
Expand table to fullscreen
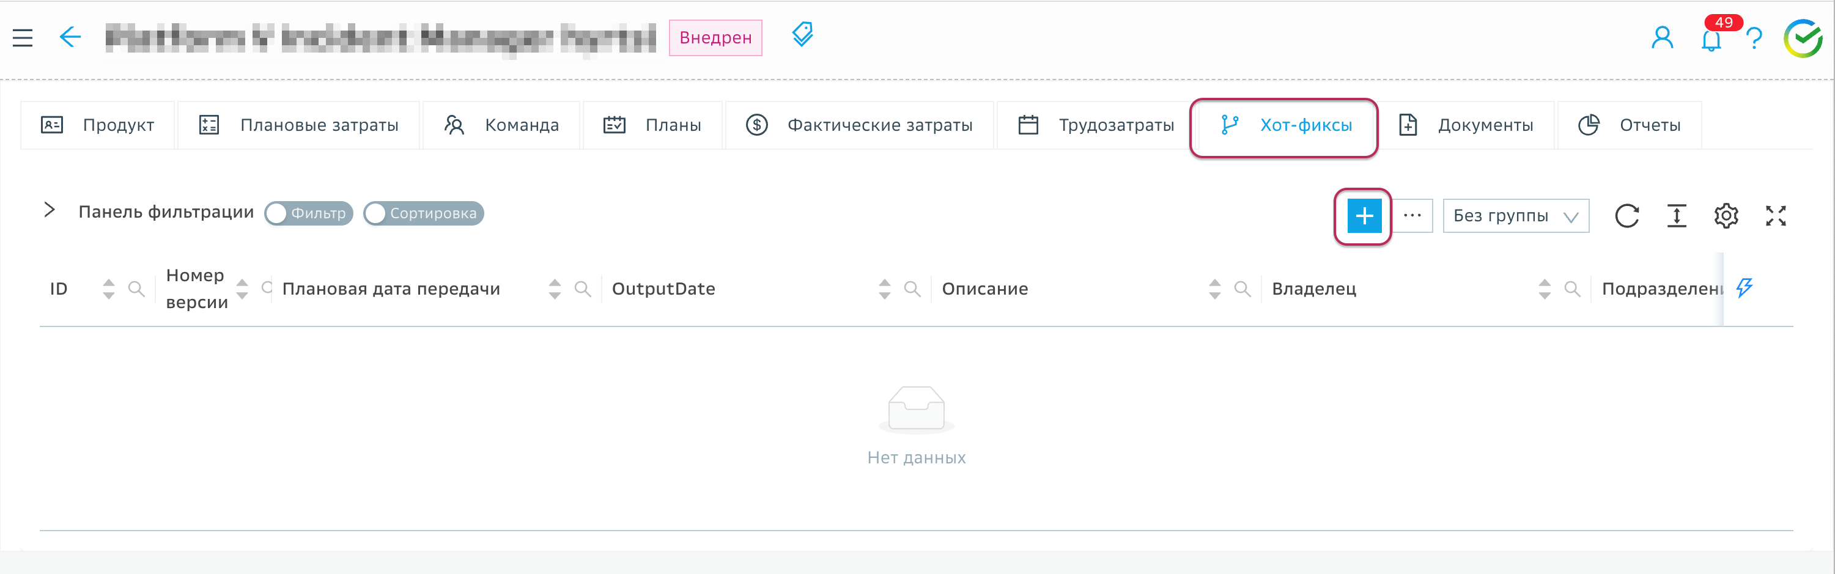pos(1776,216)
